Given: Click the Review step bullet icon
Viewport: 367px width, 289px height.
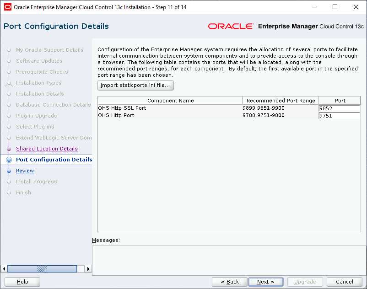Looking at the screenshot, I should (9, 171).
